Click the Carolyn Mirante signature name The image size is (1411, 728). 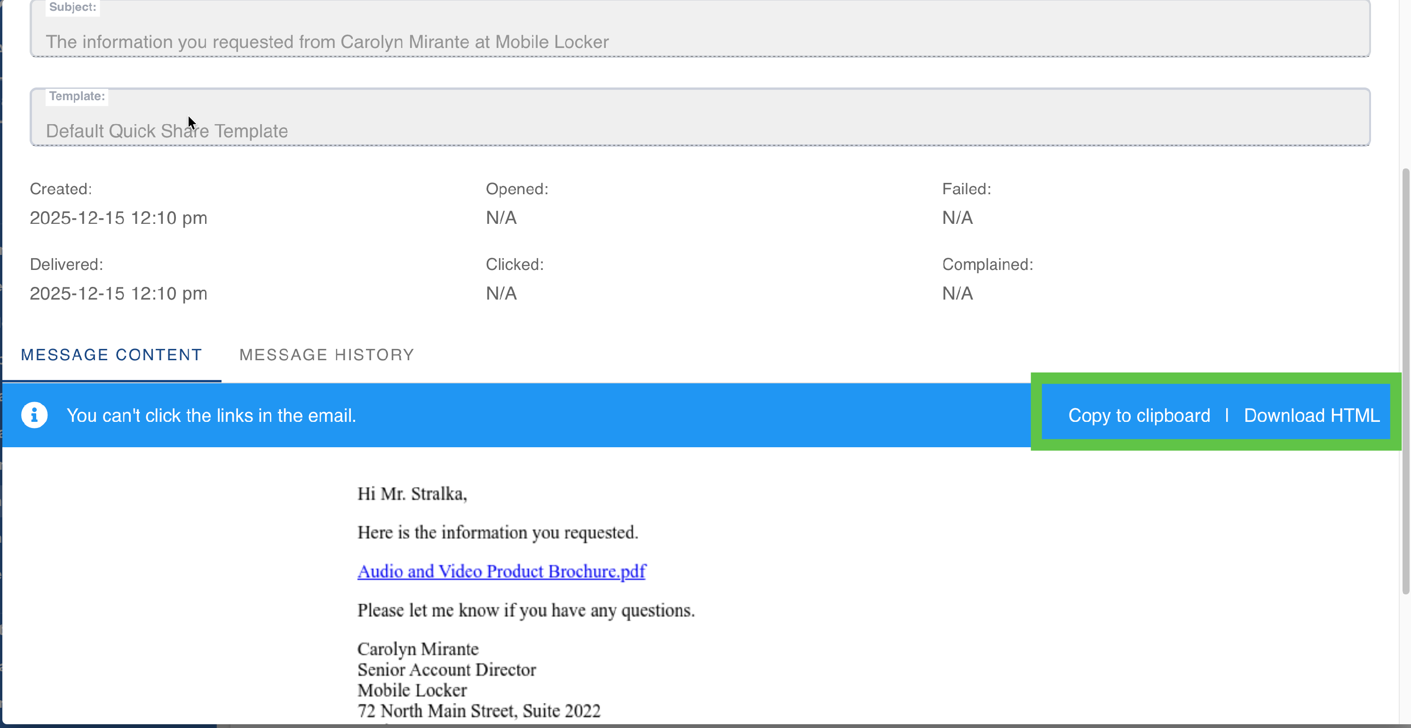click(417, 649)
